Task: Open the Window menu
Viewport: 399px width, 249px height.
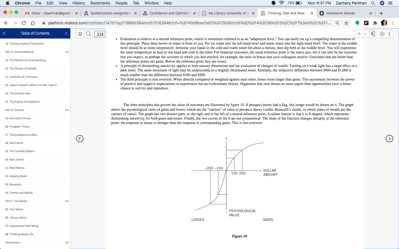Action: click(x=151, y=3)
